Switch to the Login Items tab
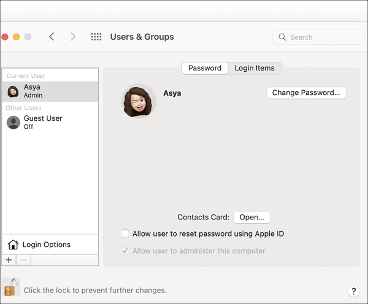This screenshot has width=368, height=304. (x=255, y=68)
